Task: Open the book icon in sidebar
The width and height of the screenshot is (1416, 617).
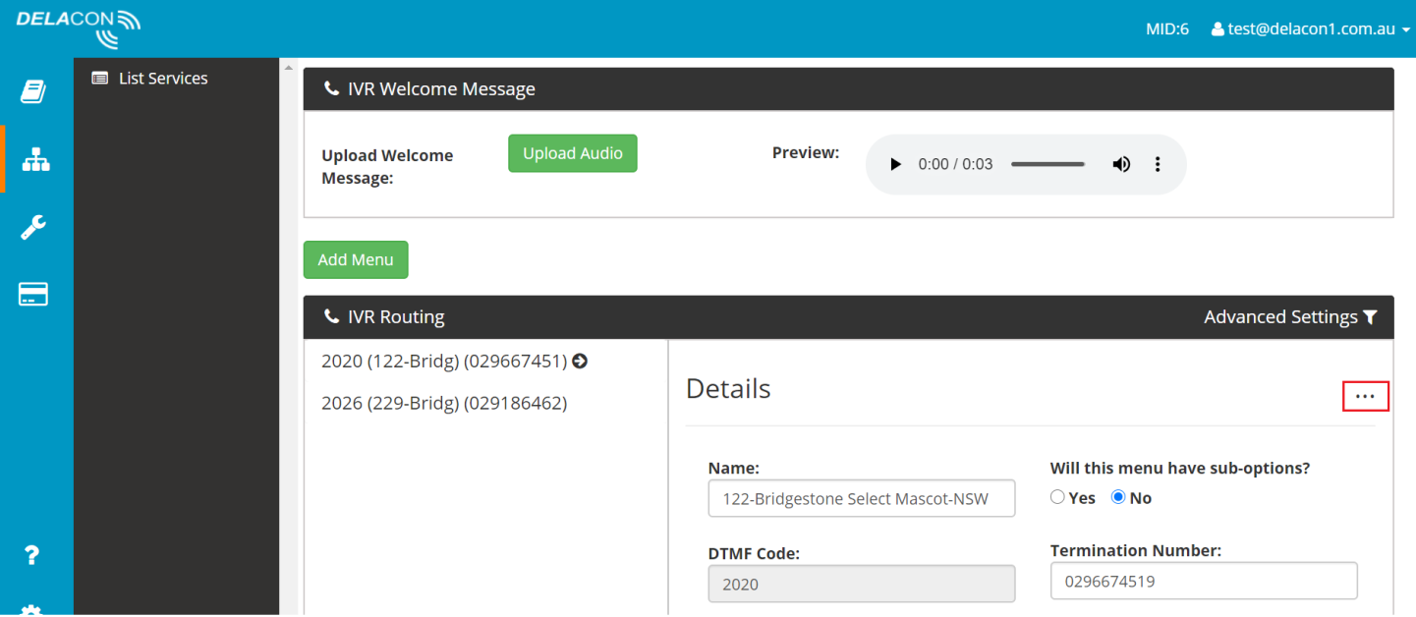Action: [x=33, y=92]
